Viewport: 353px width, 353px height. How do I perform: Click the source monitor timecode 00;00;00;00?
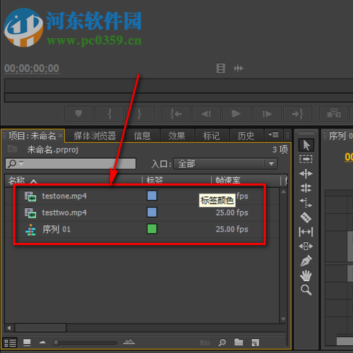[32, 68]
